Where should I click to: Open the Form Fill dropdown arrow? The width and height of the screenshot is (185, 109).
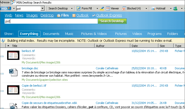(97, 9)
